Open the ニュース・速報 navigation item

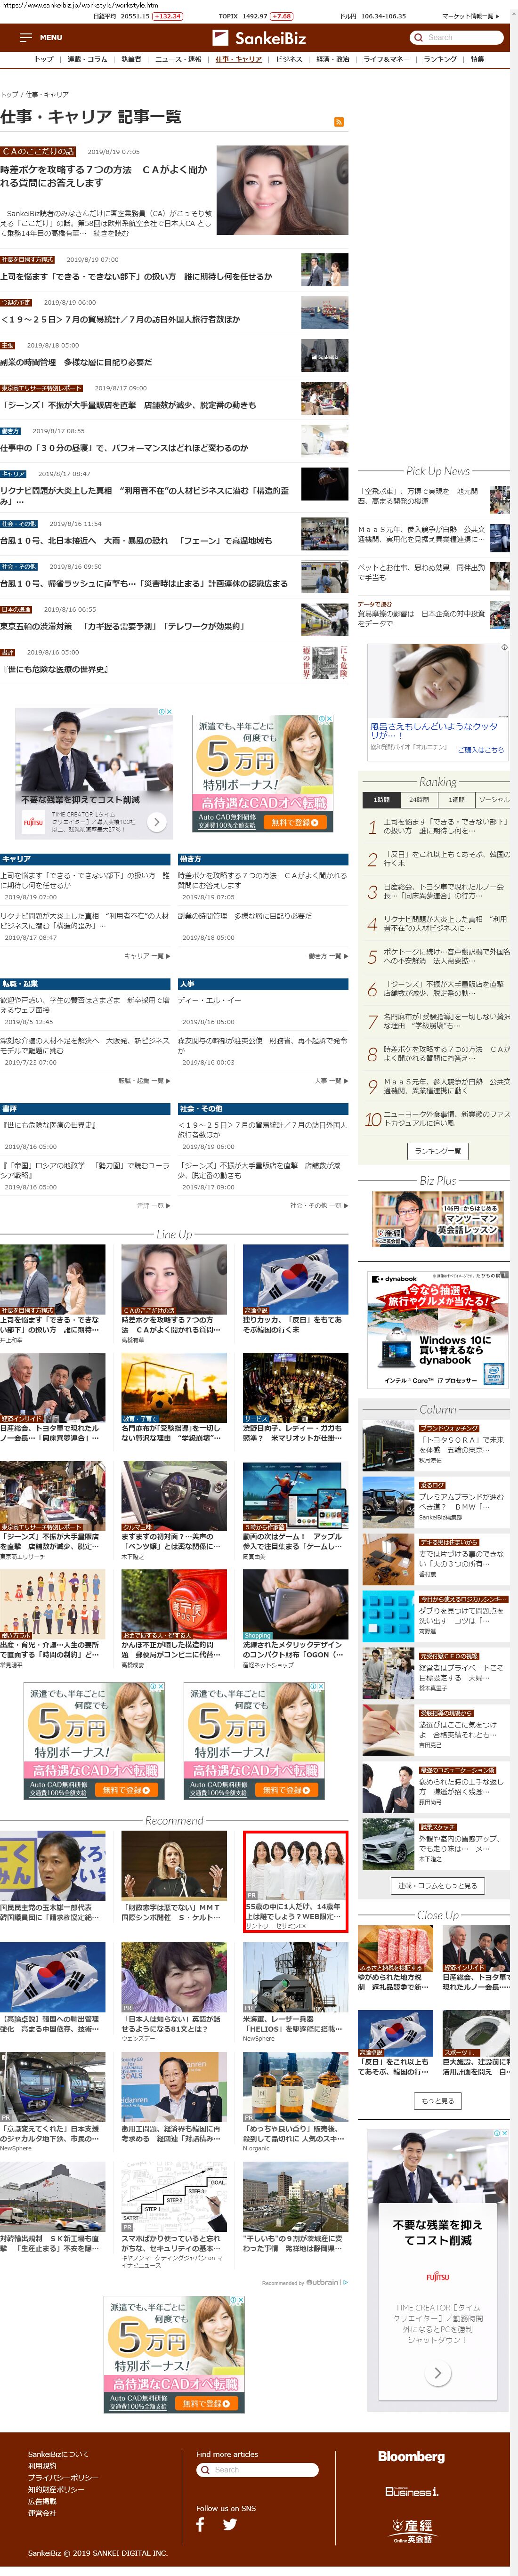tap(178, 59)
